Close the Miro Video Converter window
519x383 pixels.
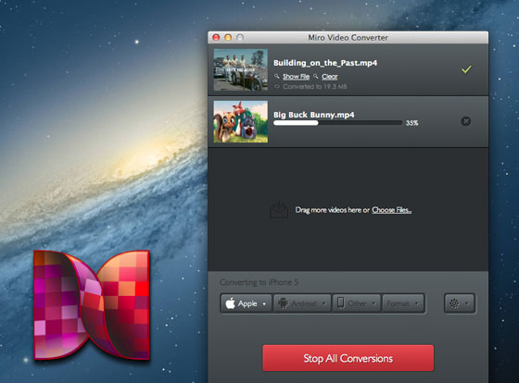(216, 38)
